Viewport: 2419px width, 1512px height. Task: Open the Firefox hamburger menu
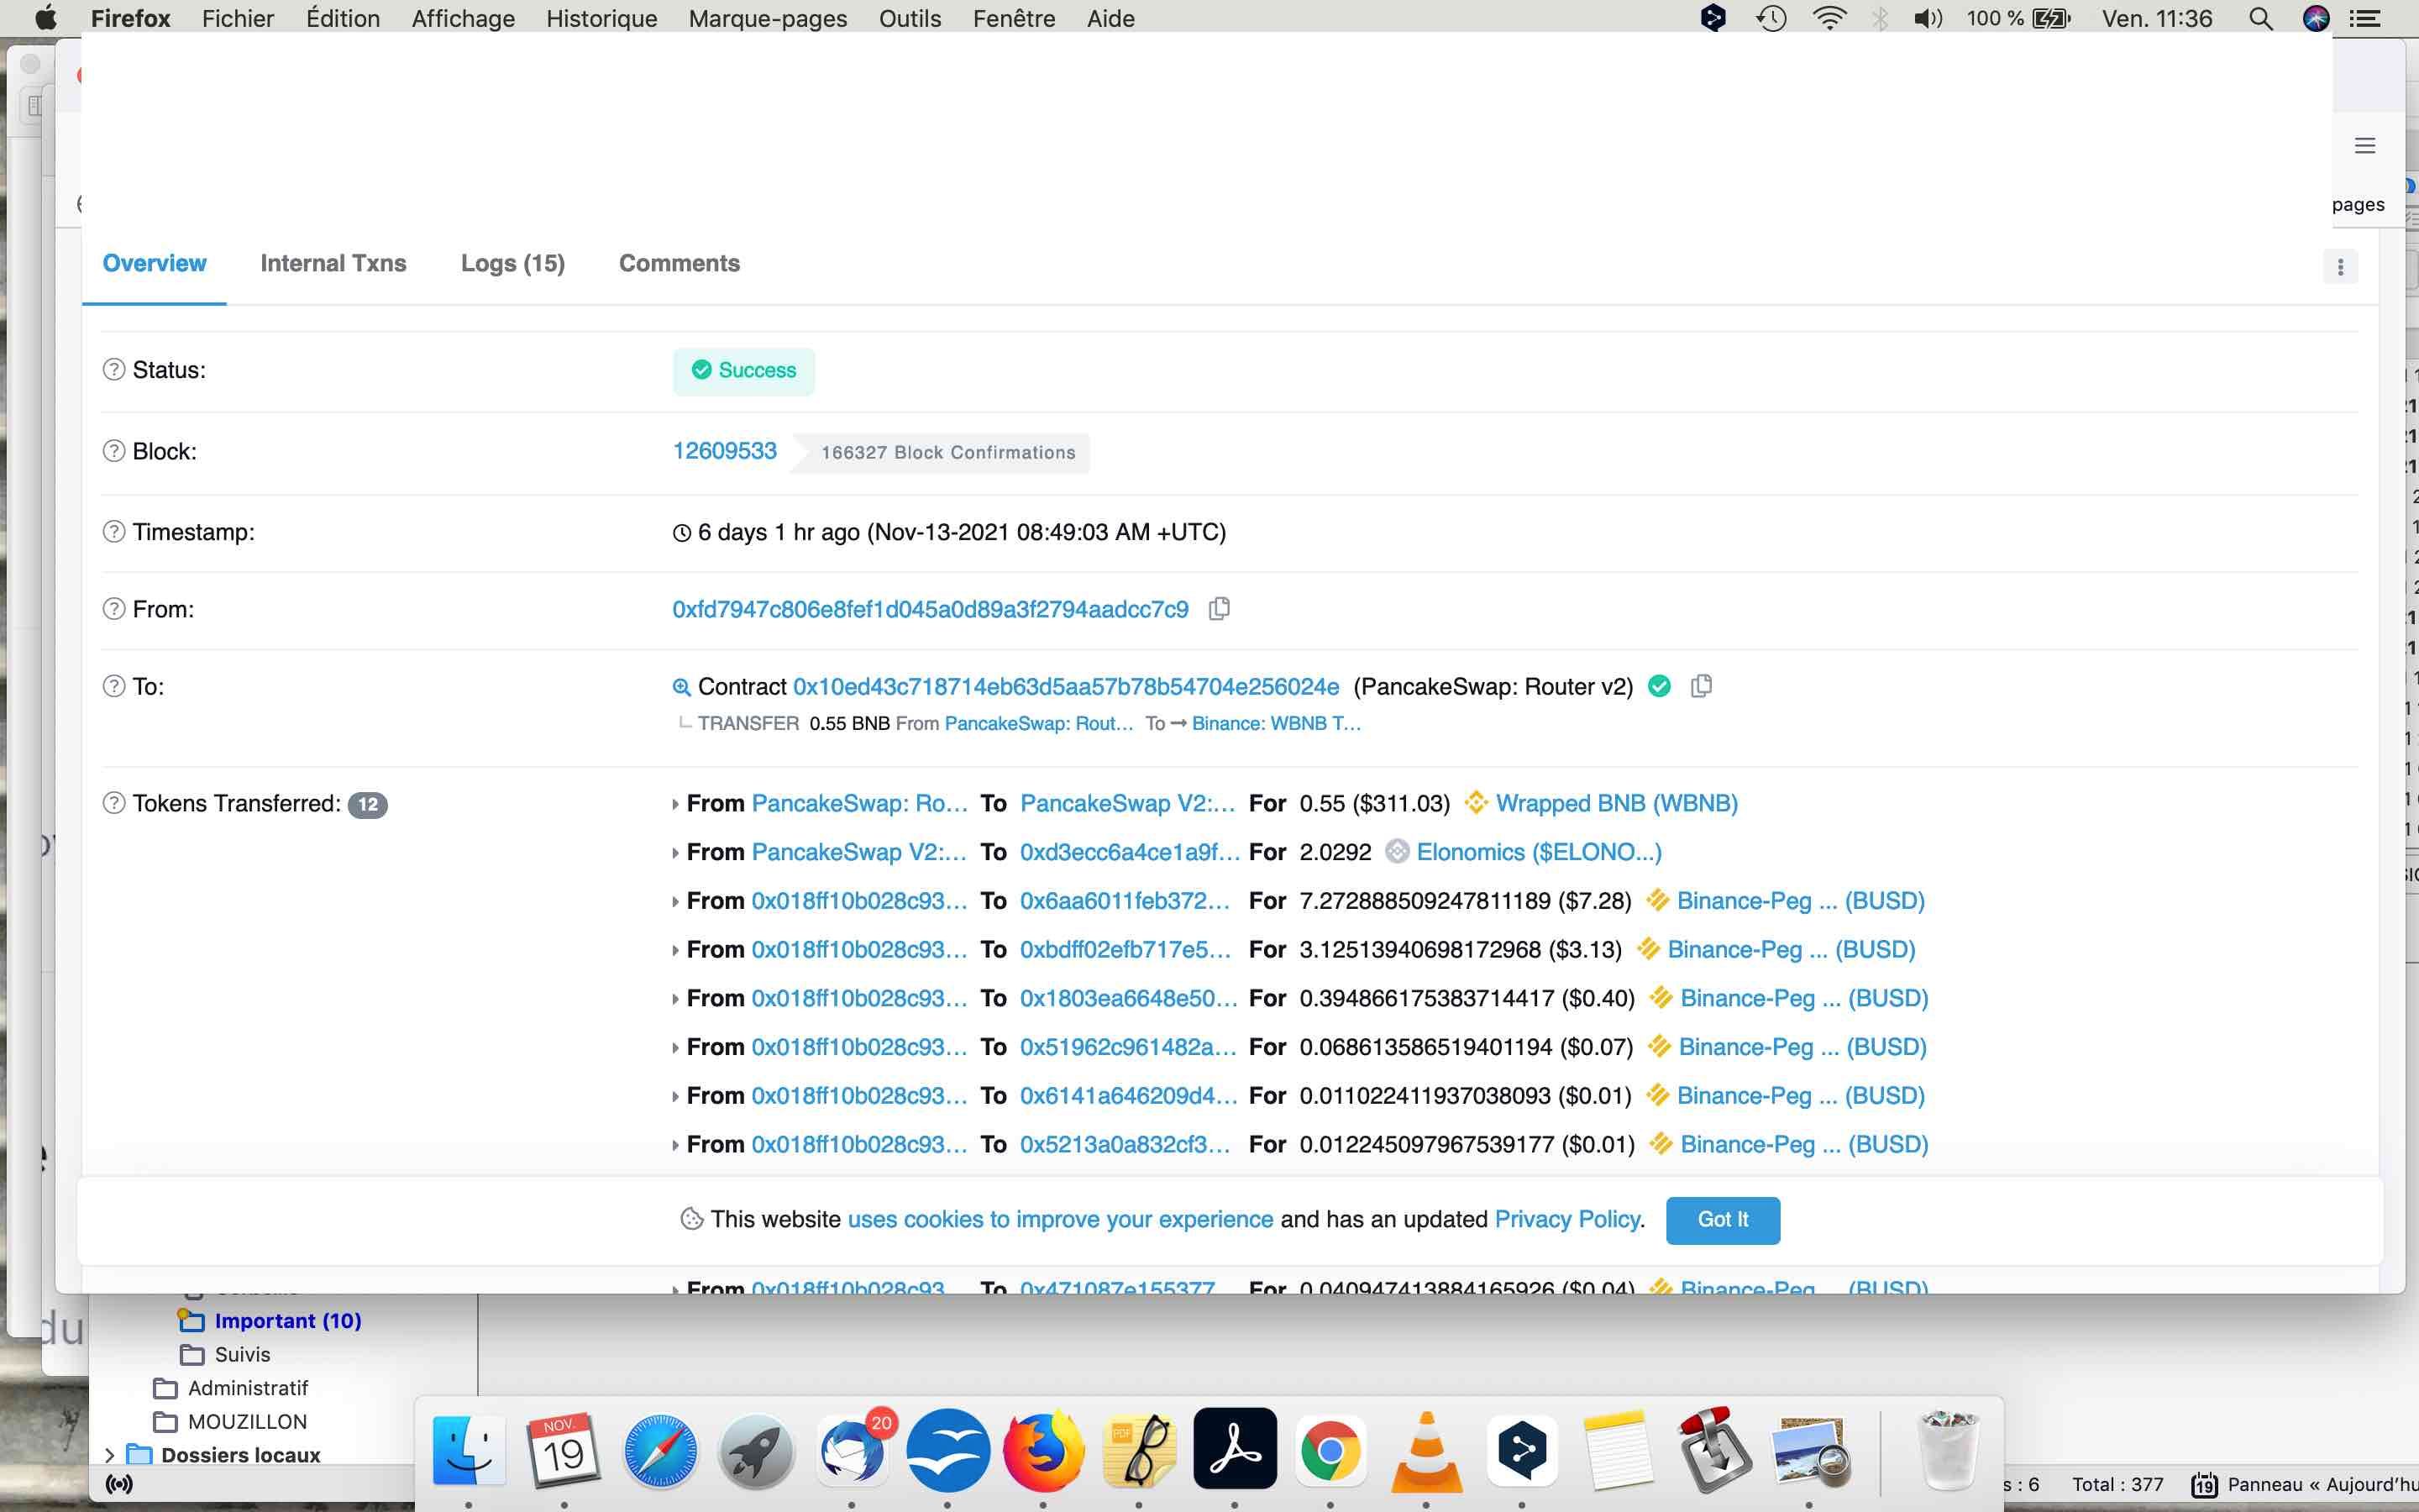click(2364, 146)
